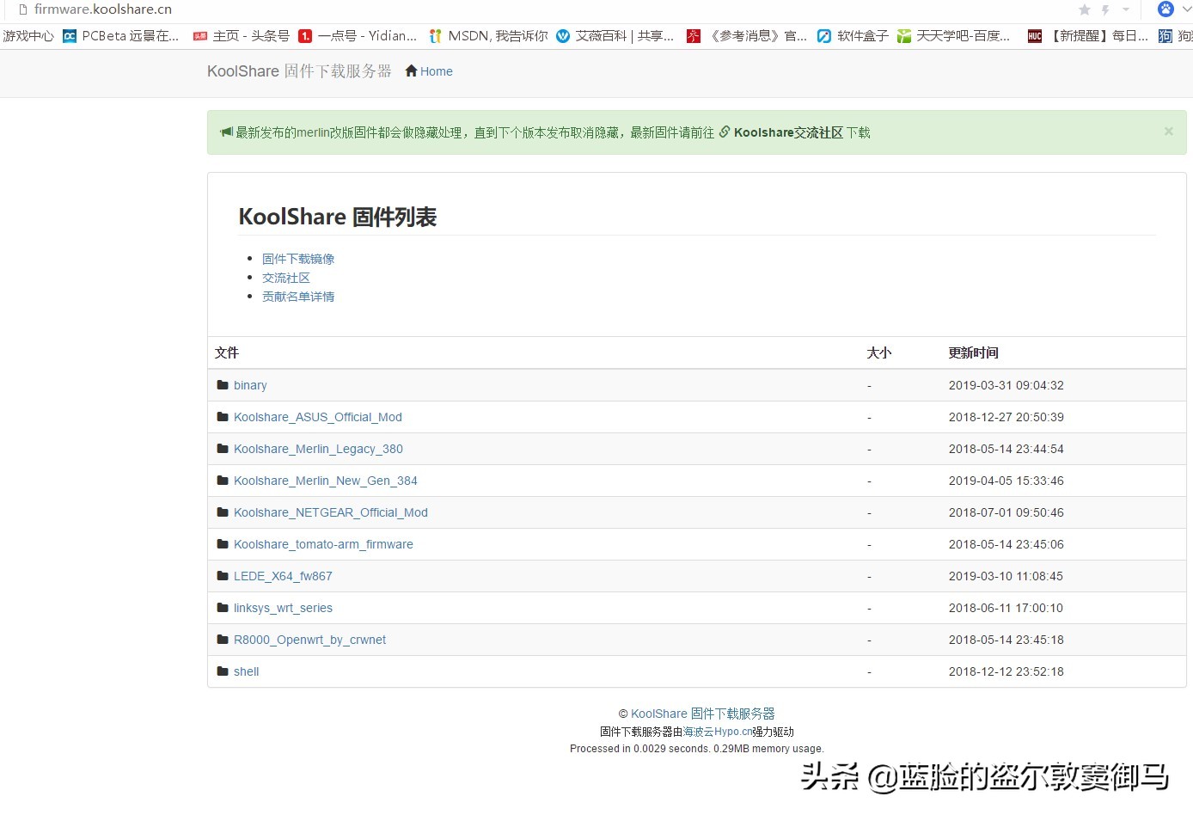Click the folder icon beside shell
Viewport: 1193px width, 815px height.
point(223,671)
